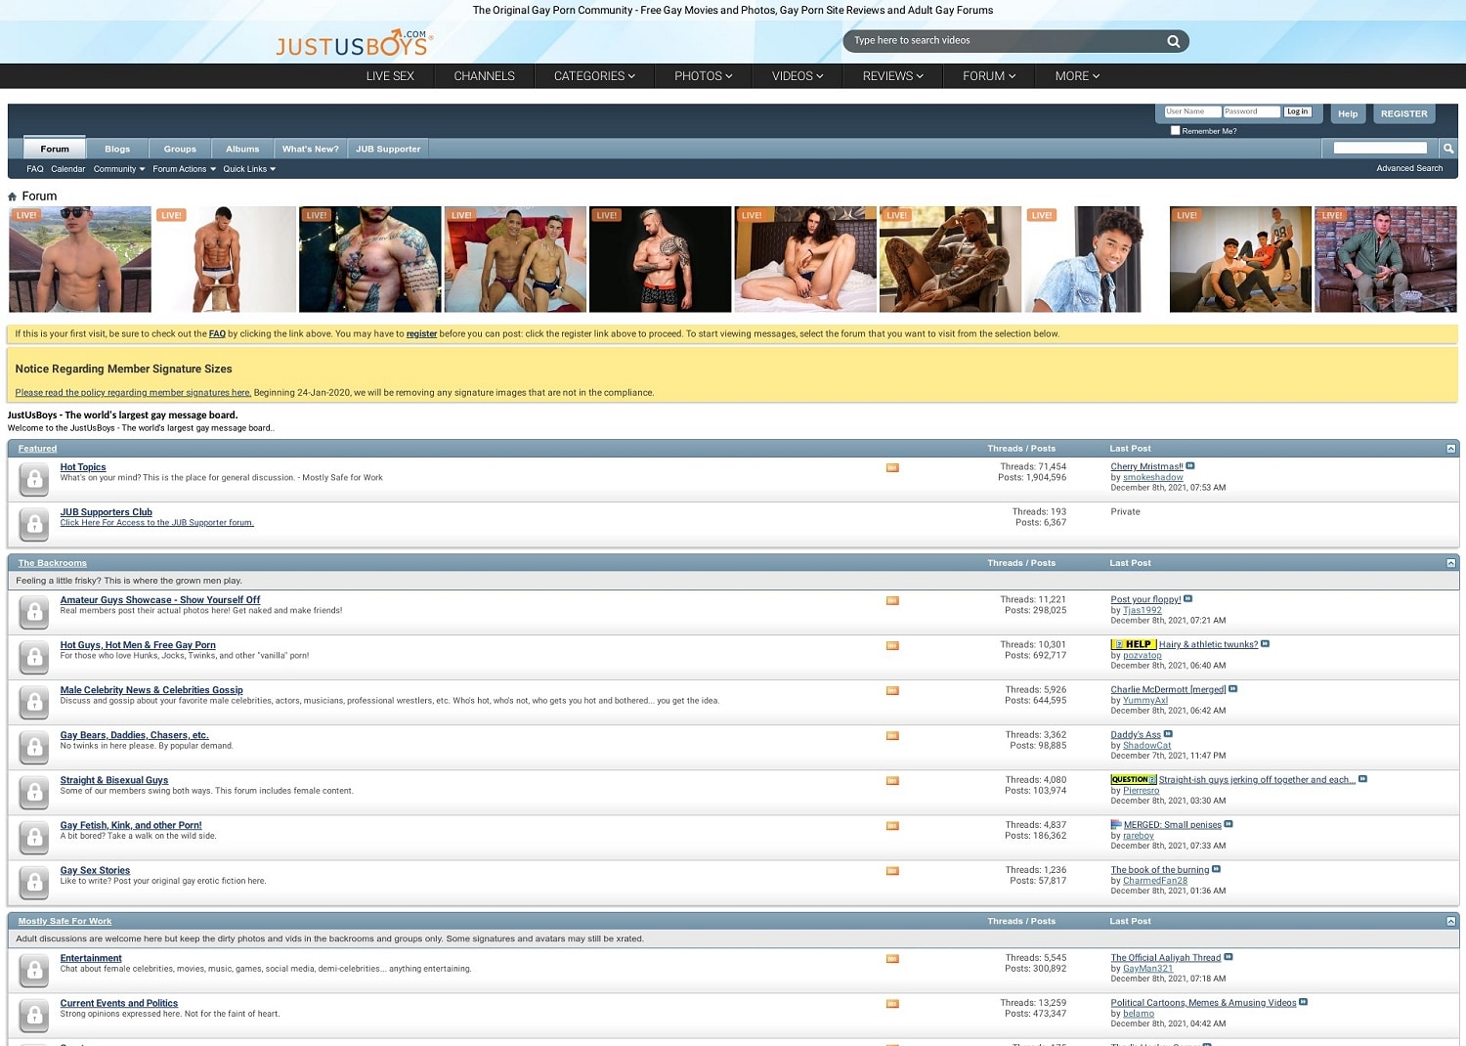This screenshot has width=1466, height=1046.
Task: Open the smokeshadow user link
Action: pyautogui.click(x=1153, y=477)
